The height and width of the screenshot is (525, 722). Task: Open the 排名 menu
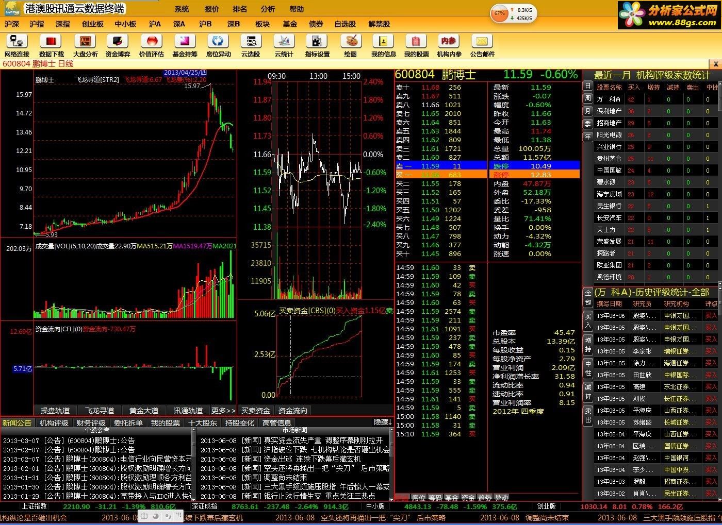point(240,9)
